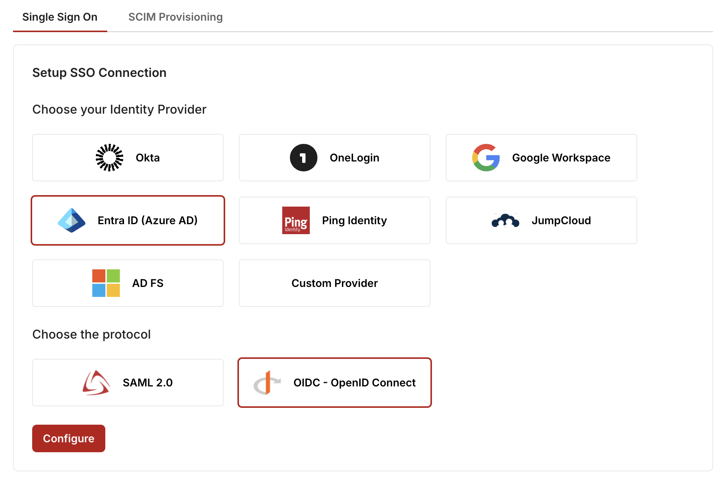The width and height of the screenshot is (723, 479).
Task: Switch to the Single Sign On tab
Action: tap(60, 17)
